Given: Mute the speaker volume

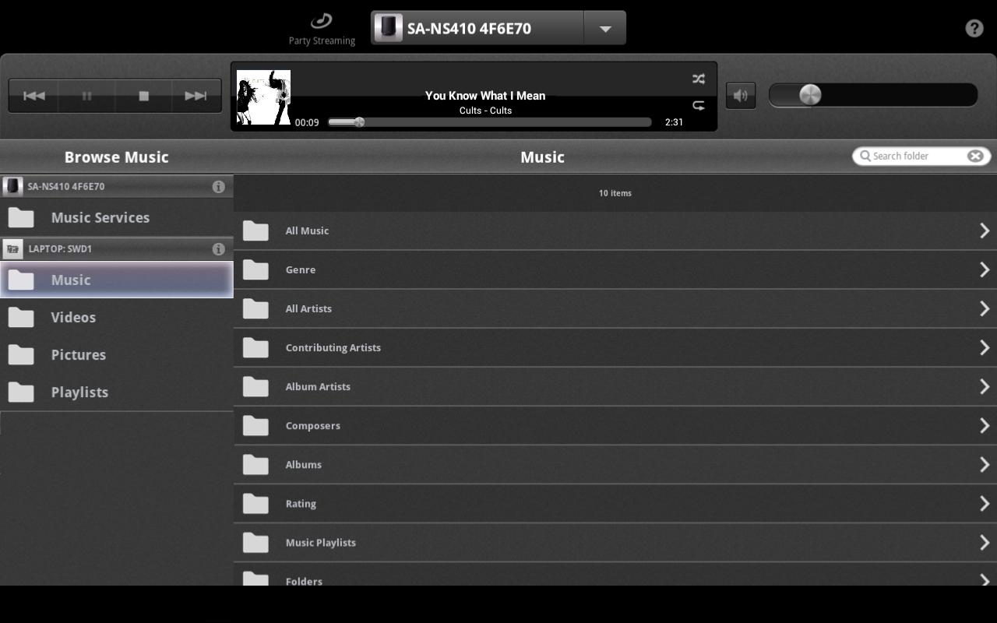Looking at the screenshot, I should (x=740, y=95).
